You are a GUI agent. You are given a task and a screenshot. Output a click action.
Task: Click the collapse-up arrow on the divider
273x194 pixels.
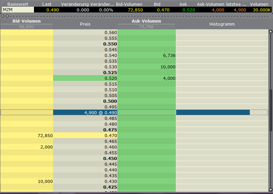[3, 16]
